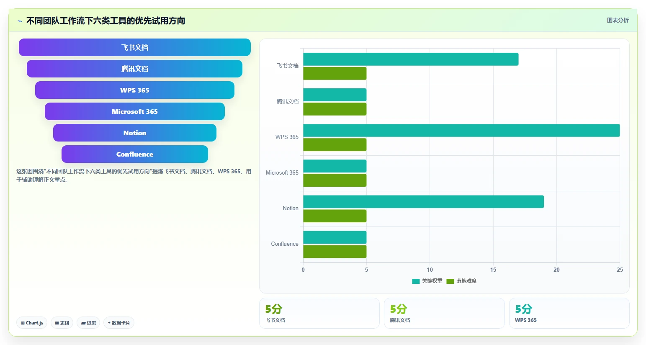Click the x-axis tick label 25
This screenshot has width=646, height=345.
tap(620, 270)
